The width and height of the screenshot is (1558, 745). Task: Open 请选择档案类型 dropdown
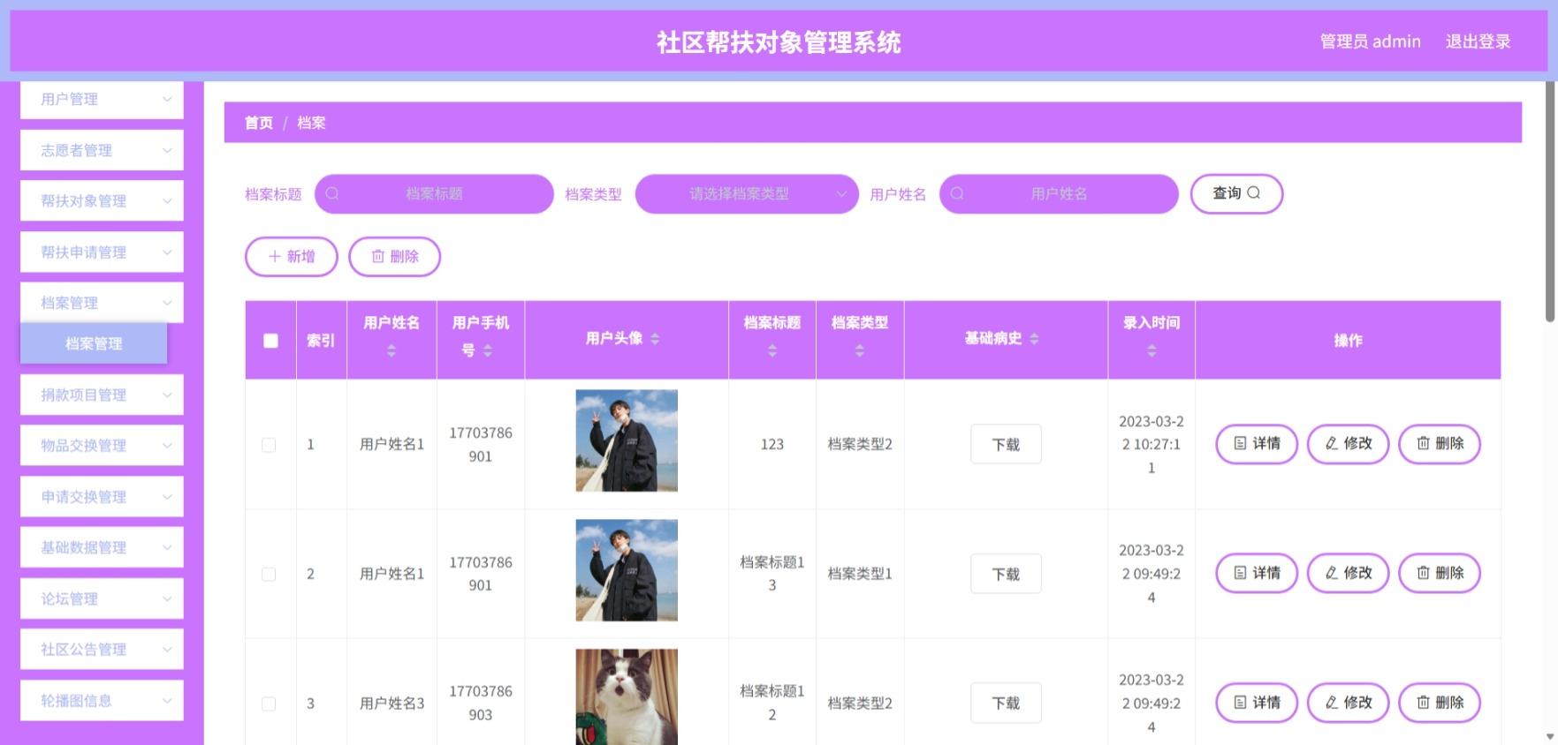click(747, 193)
